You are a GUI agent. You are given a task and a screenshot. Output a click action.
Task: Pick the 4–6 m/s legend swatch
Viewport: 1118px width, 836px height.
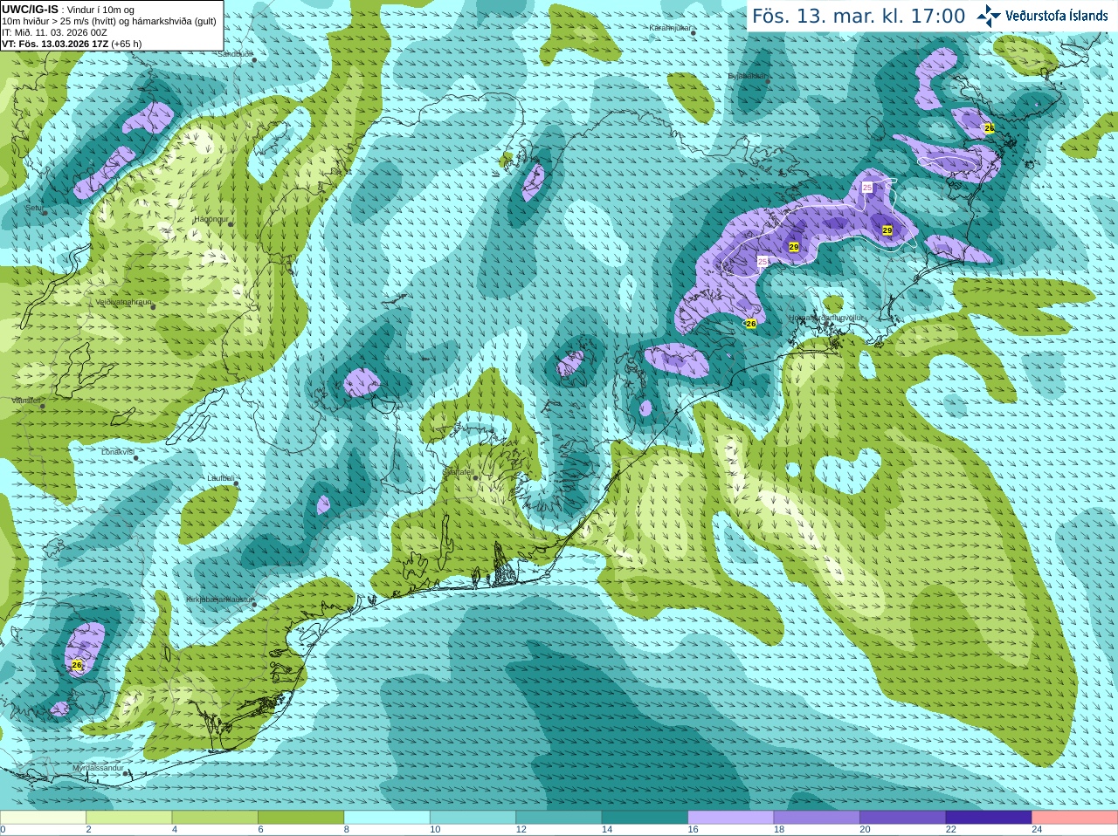215,818
